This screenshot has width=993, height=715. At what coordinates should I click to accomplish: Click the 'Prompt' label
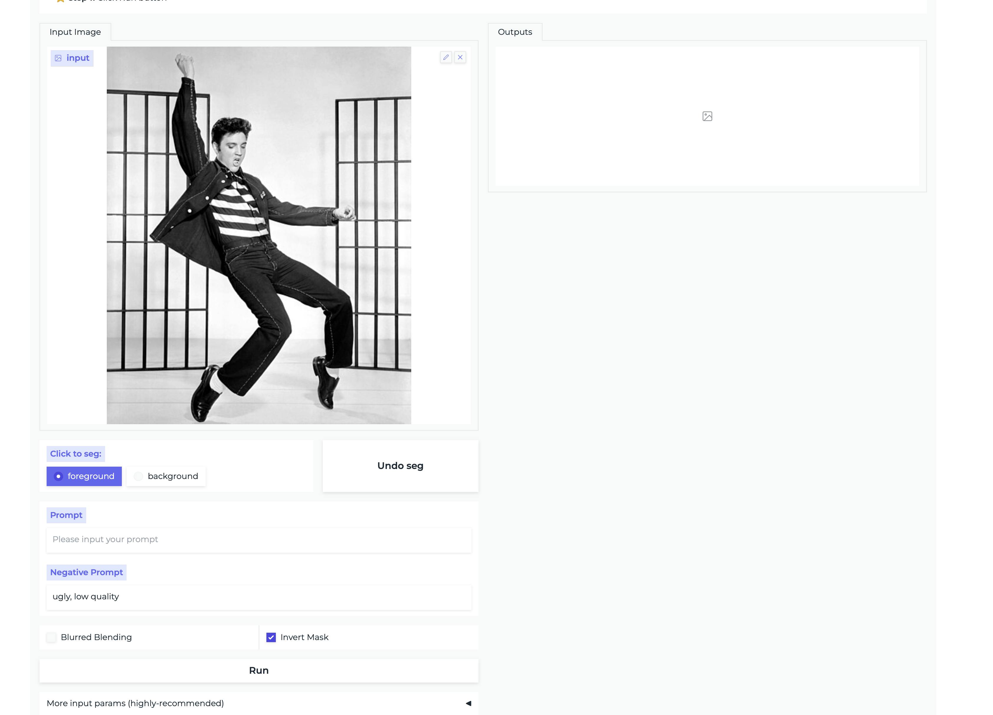tap(66, 515)
